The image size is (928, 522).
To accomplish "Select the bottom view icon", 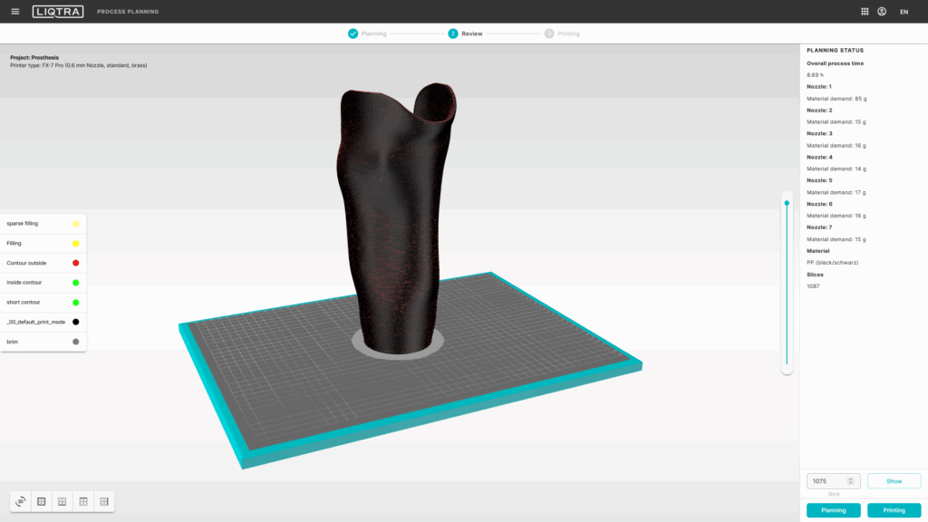I will tap(63, 501).
